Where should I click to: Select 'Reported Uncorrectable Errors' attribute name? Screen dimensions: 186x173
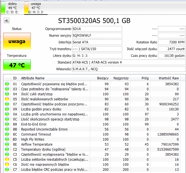pyautogui.click(x=44, y=129)
